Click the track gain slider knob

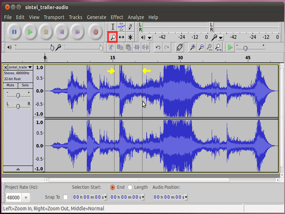(x=18, y=95)
